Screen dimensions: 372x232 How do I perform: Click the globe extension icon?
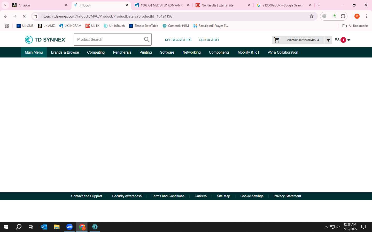point(324,16)
